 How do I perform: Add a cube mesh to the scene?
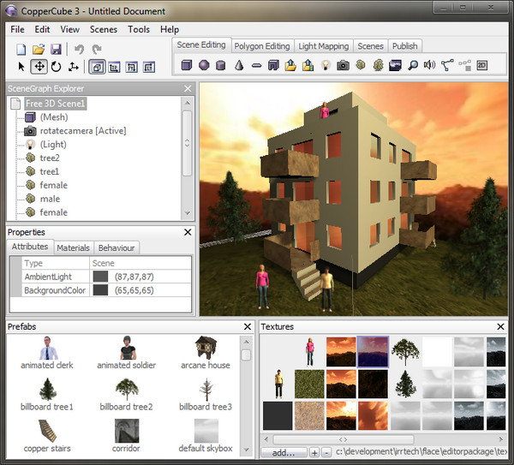coord(187,65)
